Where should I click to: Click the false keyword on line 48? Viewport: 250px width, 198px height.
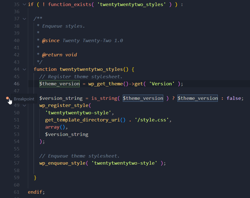tap(234, 98)
